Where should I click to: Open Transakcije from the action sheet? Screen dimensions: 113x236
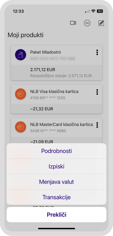[x=56, y=197]
